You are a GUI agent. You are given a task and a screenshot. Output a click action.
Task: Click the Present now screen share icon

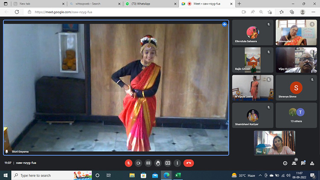click(x=168, y=163)
